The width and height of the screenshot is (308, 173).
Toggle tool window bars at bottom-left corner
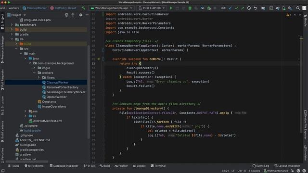point(3,171)
